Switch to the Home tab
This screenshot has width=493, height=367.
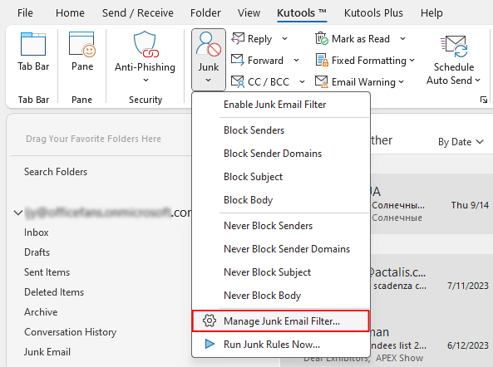70,13
